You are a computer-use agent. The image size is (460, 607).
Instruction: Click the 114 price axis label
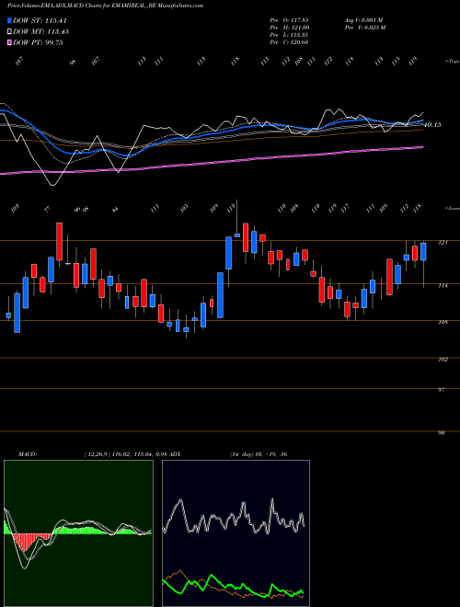coord(443,286)
